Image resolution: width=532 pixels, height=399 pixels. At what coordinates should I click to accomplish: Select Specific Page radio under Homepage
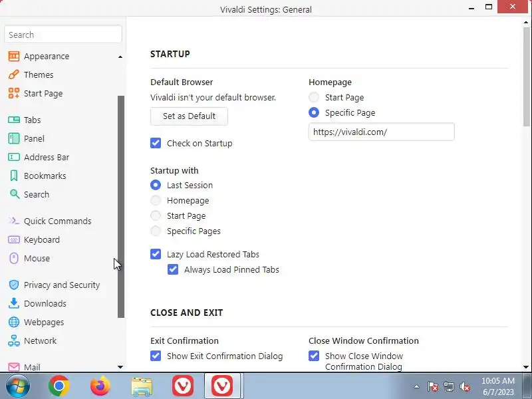[x=314, y=112]
